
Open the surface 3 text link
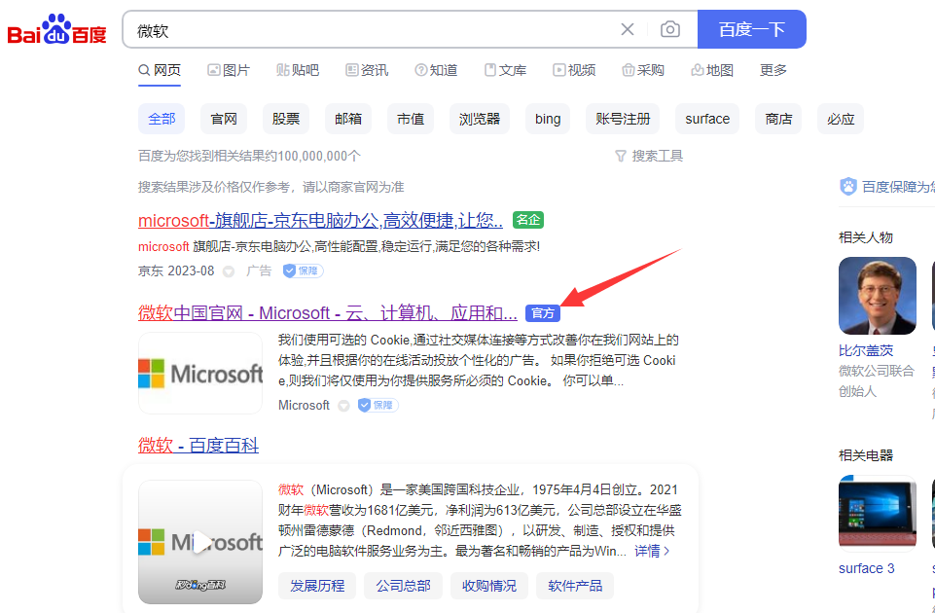point(867,568)
